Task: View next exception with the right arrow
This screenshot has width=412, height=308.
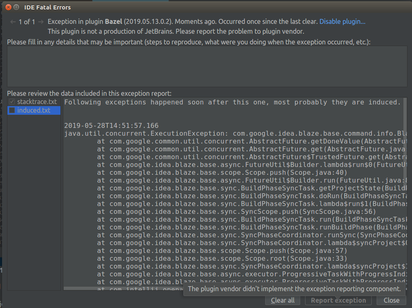Action: tap(41, 21)
